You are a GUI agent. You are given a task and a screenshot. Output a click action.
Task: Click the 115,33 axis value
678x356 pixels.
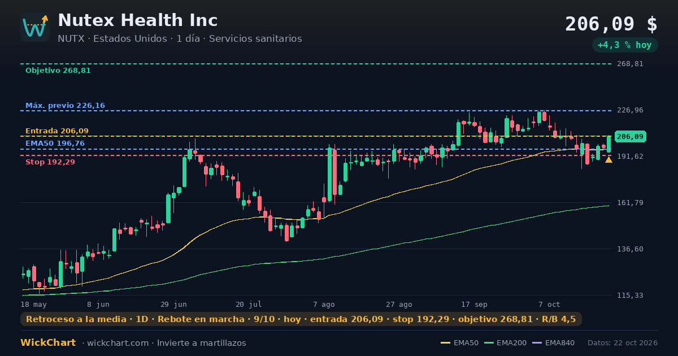[630, 296]
